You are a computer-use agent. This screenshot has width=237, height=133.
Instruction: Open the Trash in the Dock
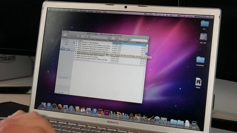194,124
